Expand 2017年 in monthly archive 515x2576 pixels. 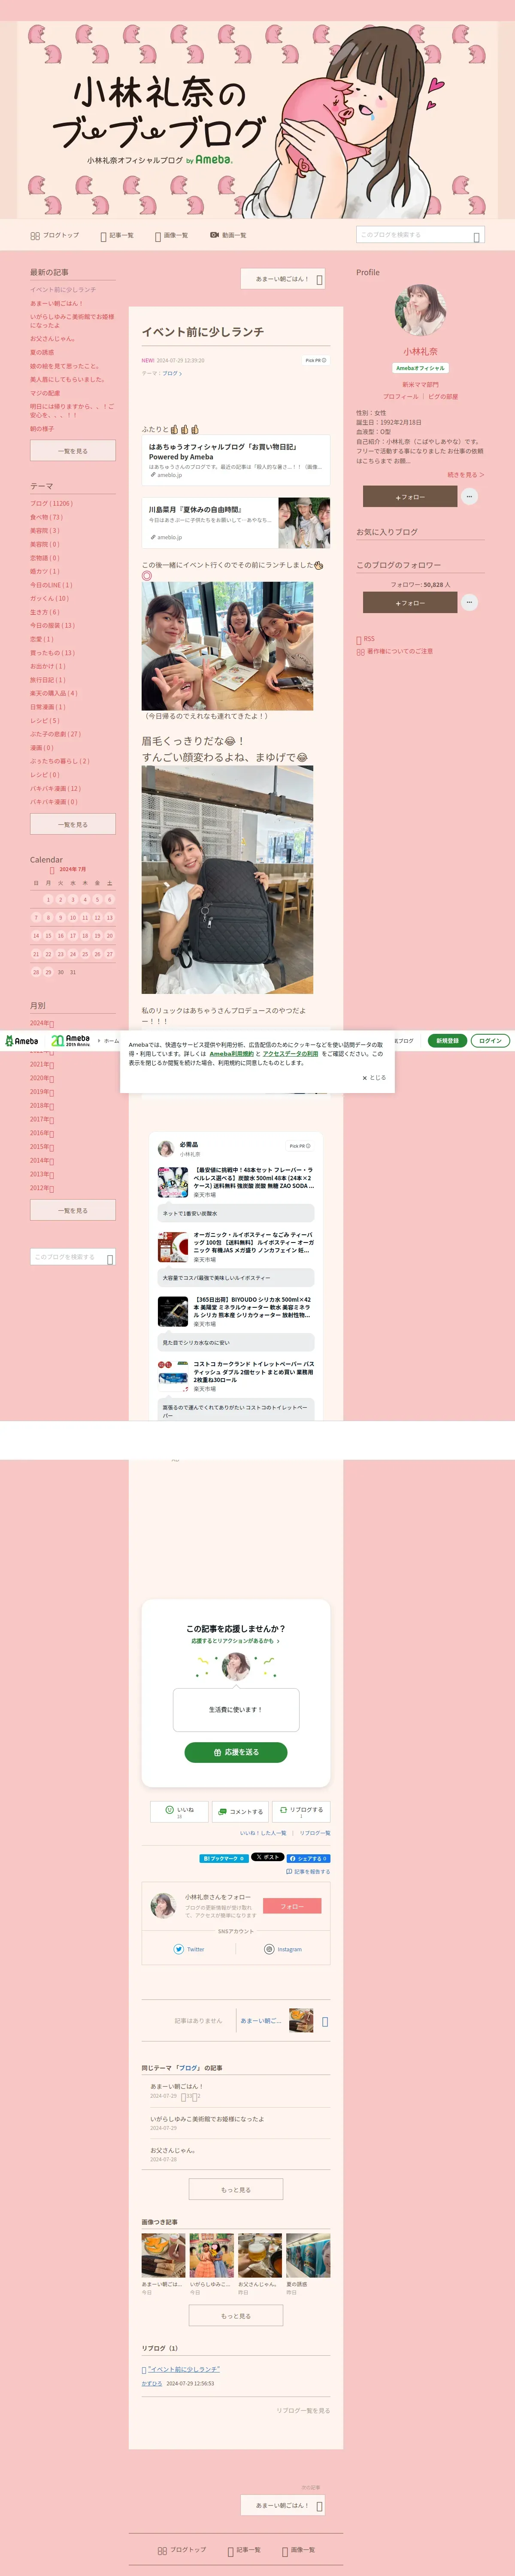[42, 1119]
